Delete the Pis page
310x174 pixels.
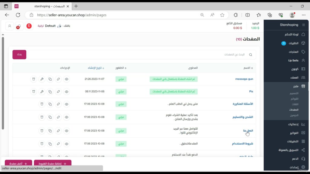(x=34, y=92)
